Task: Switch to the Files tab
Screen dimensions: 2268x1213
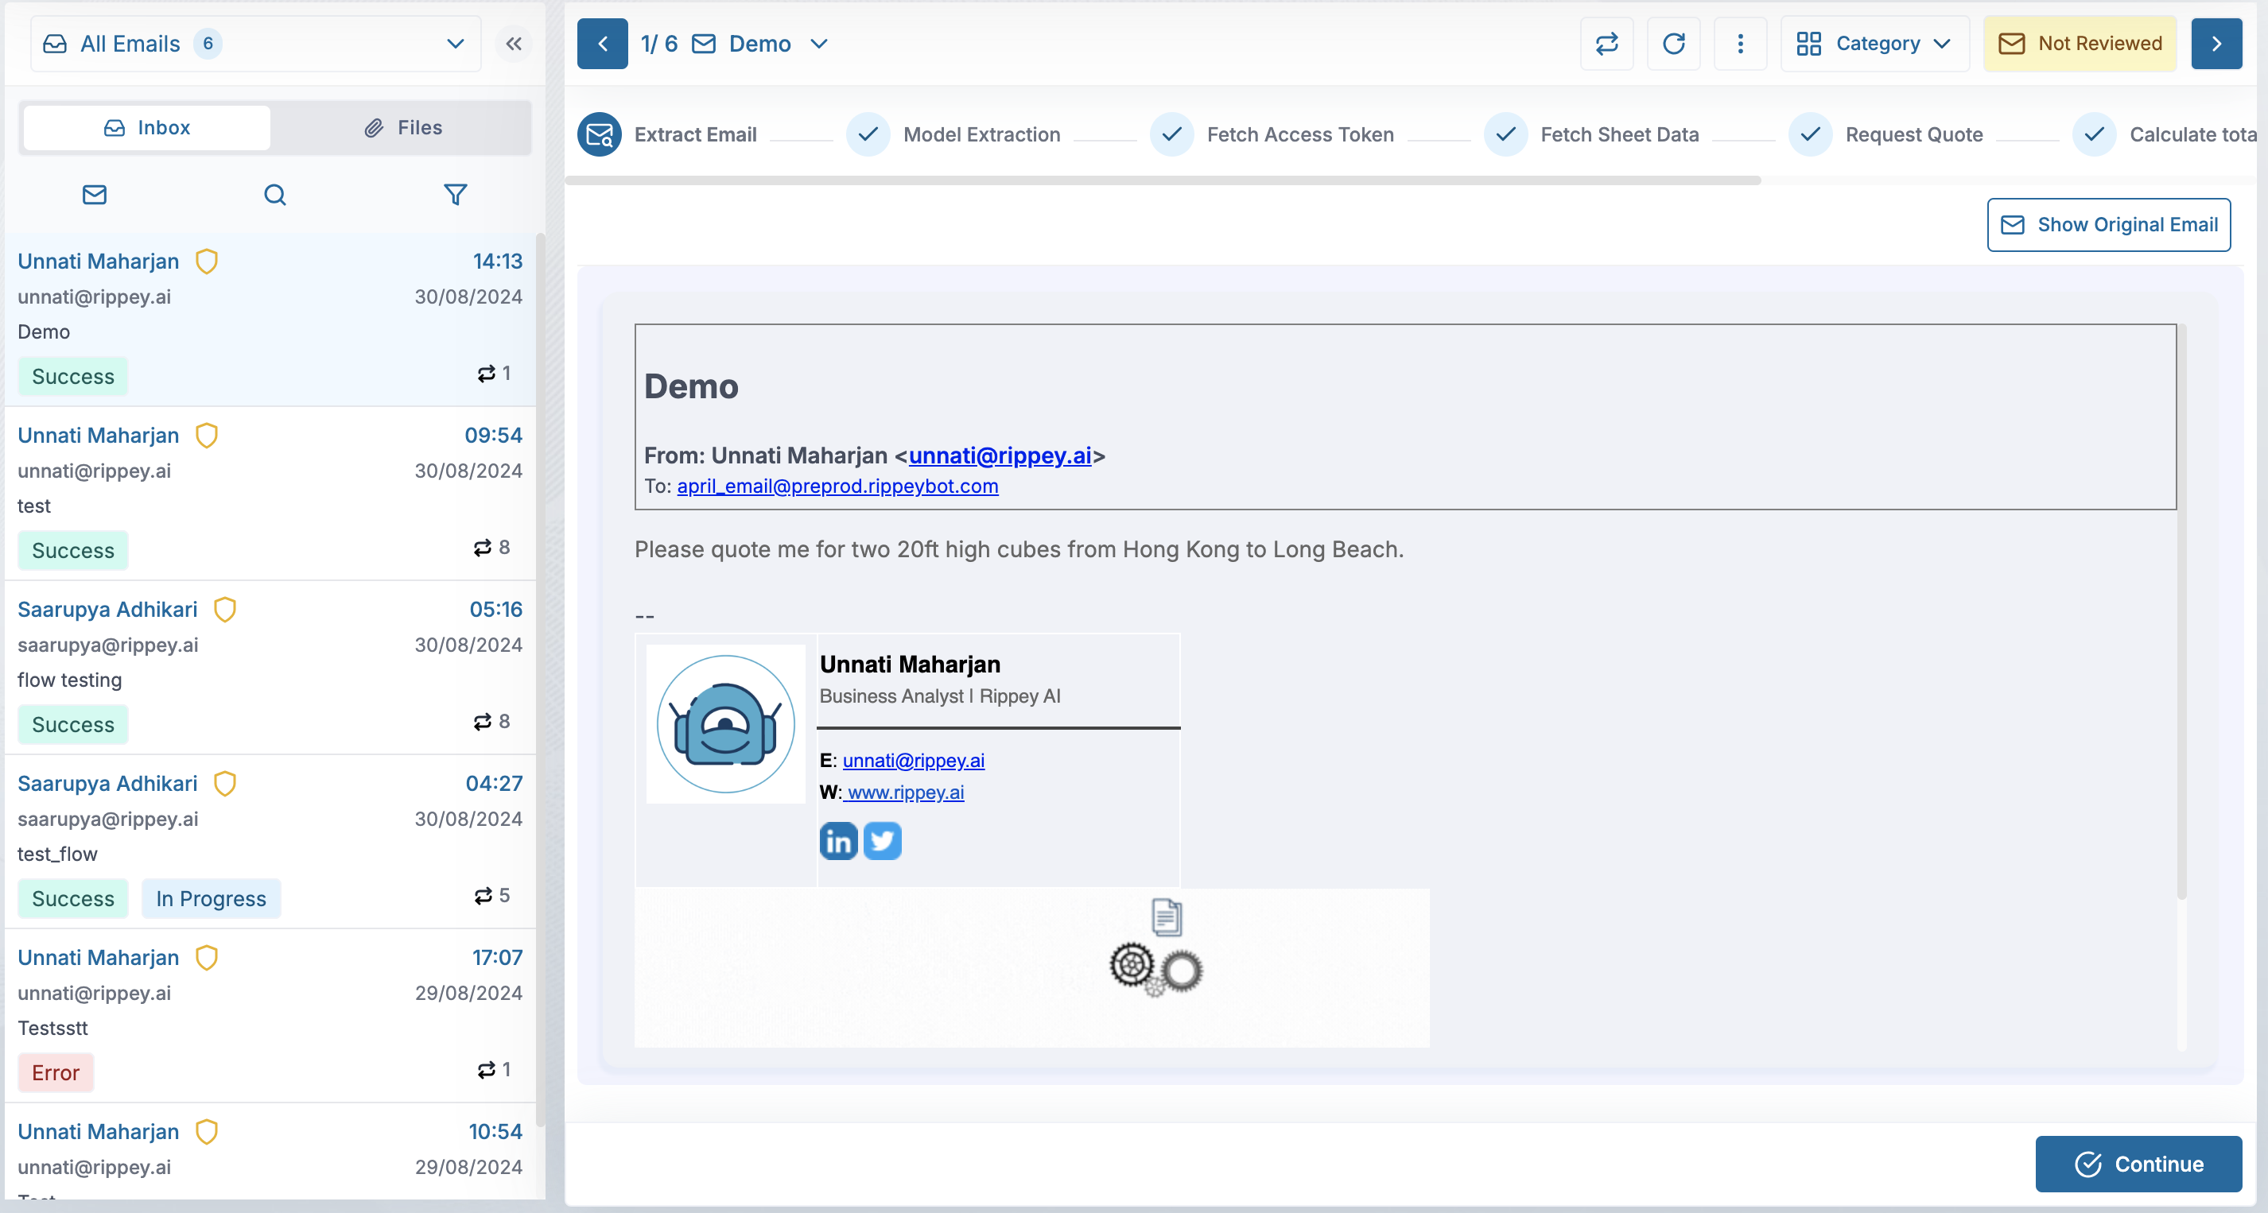Action: (403, 128)
